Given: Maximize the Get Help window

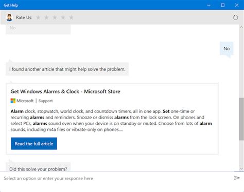Looking at the screenshot, I should (222, 5).
